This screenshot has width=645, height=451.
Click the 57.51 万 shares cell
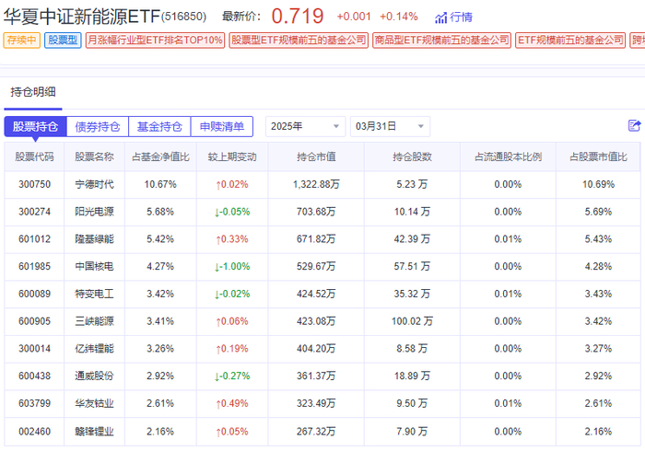click(412, 267)
